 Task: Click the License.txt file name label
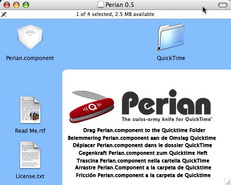[x=30, y=176]
